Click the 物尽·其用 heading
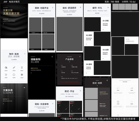 pos(14,54)
